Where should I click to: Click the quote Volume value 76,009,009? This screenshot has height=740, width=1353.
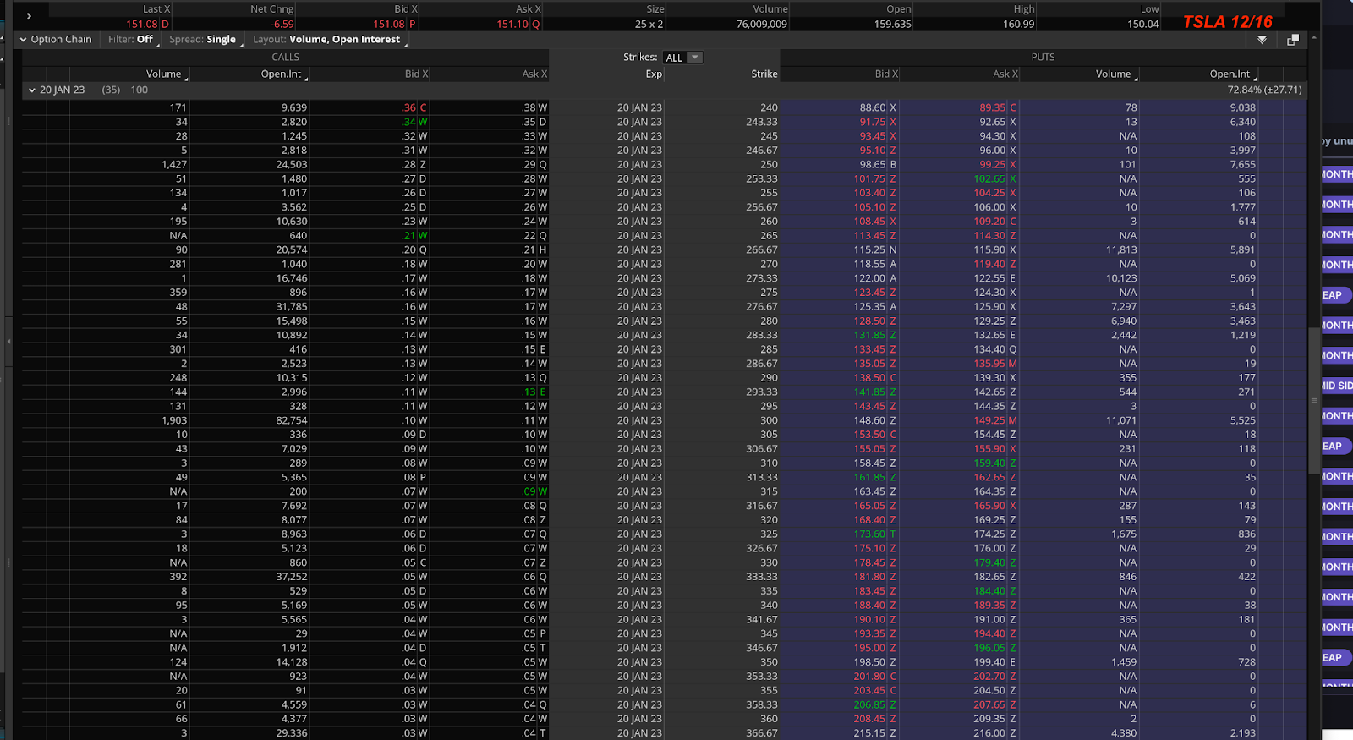click(762, 25)
